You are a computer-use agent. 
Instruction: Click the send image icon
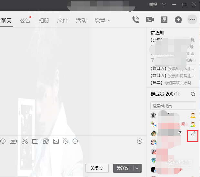click(56, 141)
